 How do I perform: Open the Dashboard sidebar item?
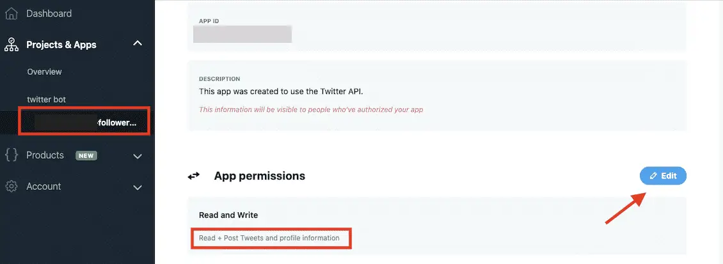(x=49, y=13)
